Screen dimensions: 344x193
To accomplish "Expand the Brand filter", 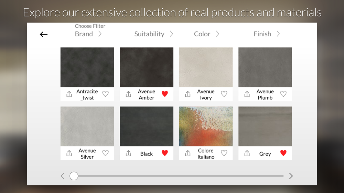I will pyautogui.click(x=88, y=34).
